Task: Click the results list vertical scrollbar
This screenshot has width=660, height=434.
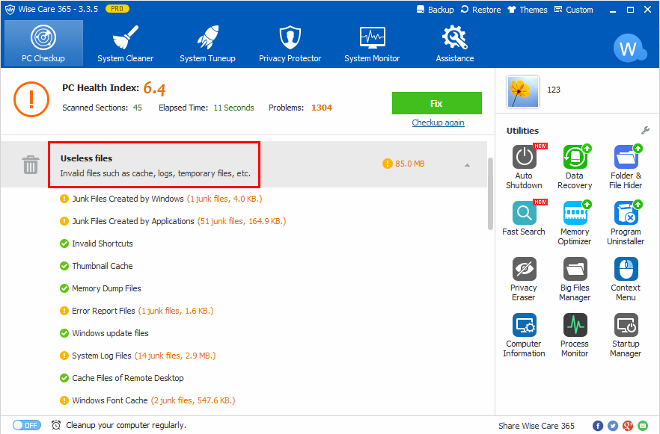Action: (x=490, y=193)
